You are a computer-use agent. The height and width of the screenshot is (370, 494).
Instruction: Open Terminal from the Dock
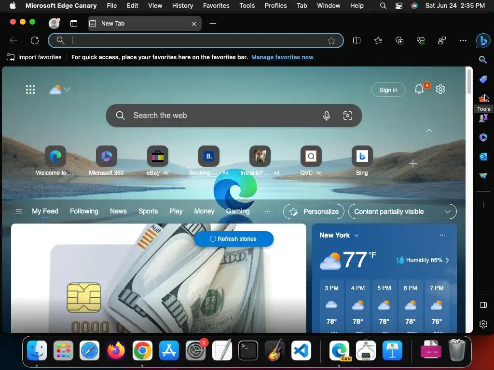point(248,350)
